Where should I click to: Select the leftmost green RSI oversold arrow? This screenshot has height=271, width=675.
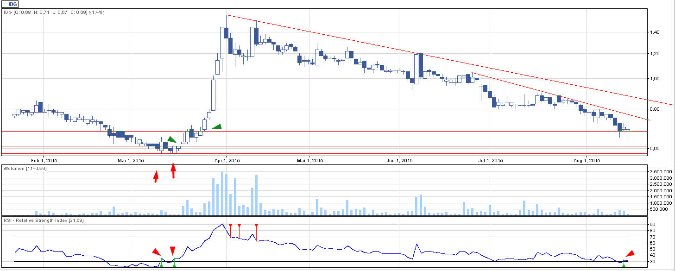tap(161, 264)
